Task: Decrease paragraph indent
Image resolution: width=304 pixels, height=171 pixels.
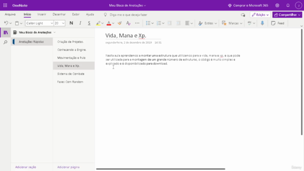Action: click(x=170, y=23)
